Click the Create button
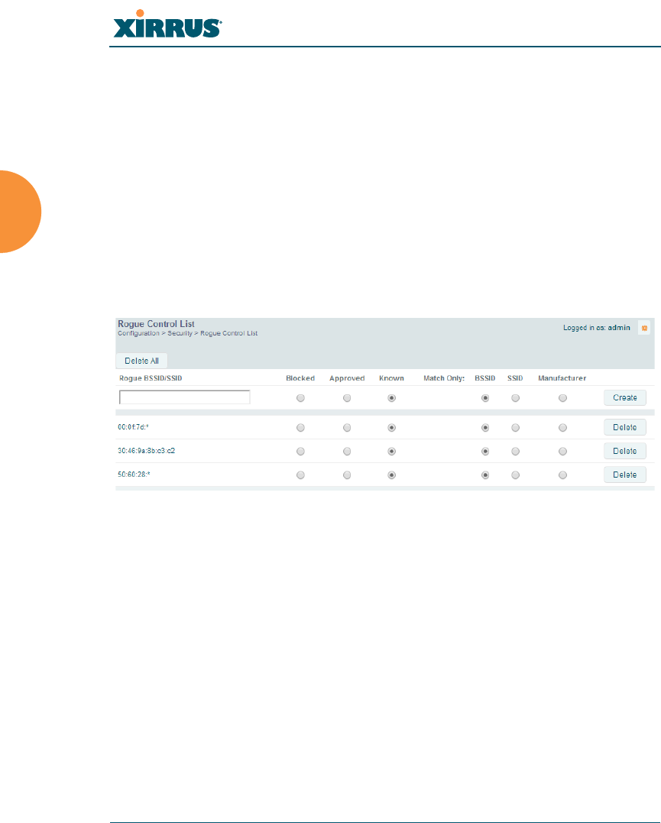The height and width of the screenshot is (823, 661). pyautogui.click(x=625, y=398)
